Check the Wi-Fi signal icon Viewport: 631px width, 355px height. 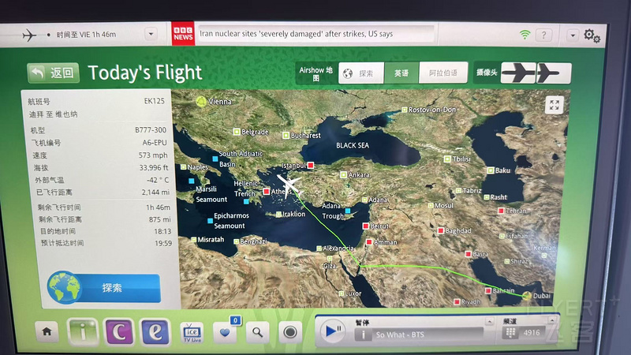click(x=525, y=35)
